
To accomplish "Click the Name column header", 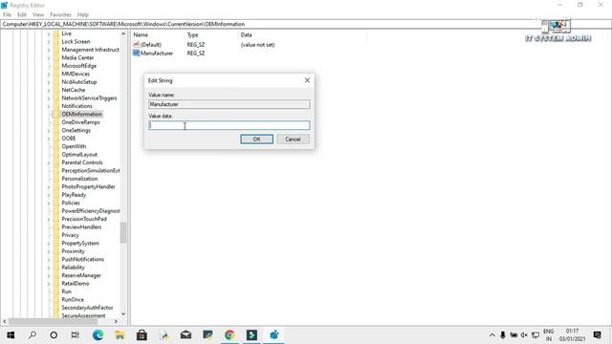I will [x=141, y=35].
